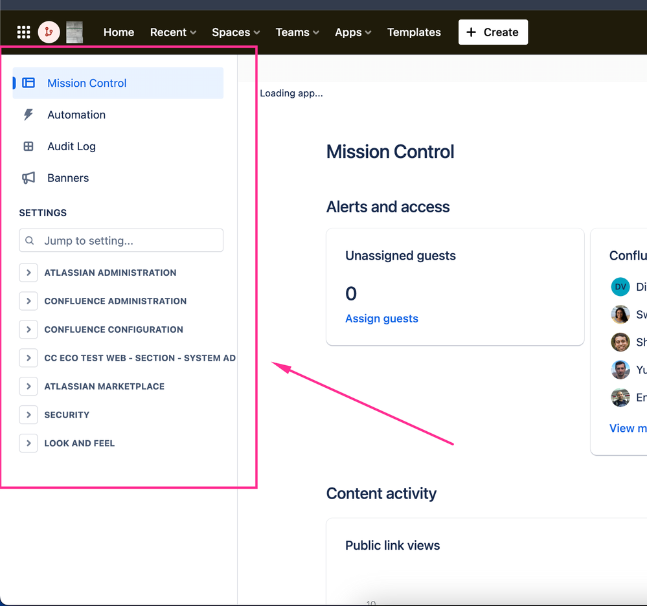Click the magnifier icon in settings search
647x606 pixels.
click(30, 240)
